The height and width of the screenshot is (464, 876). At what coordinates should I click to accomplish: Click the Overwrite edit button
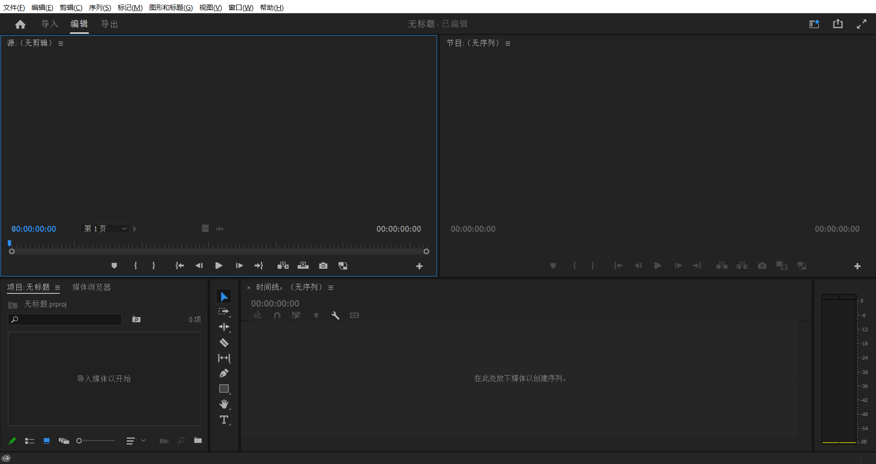303,266
